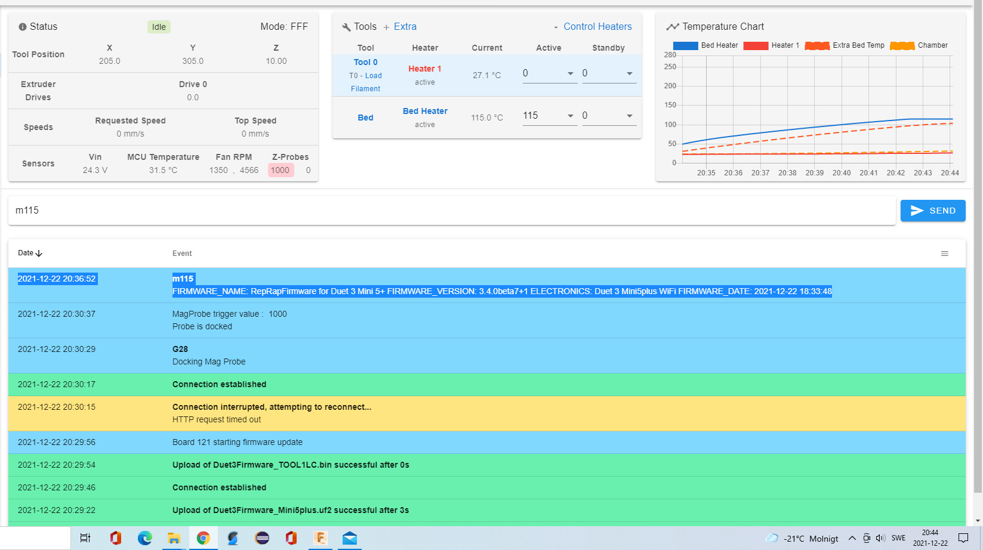
Task: Click the Date column sort arrow
Action: coord(39,254)
